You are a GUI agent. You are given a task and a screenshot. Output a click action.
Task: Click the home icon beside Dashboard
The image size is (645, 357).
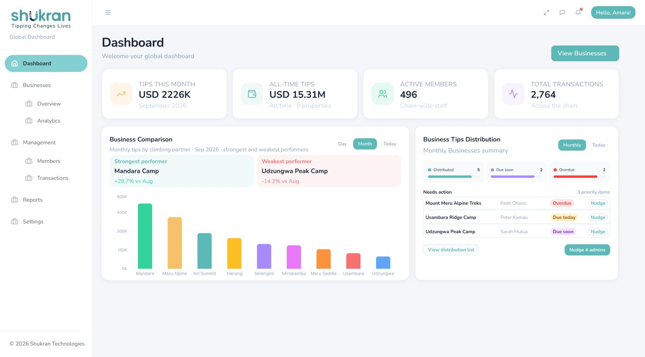(x=15, y=63)
